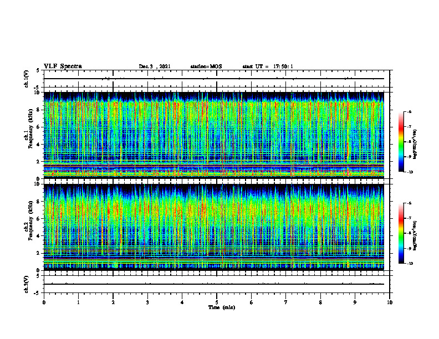Click time axis tick label "9"
The height and width of the screenshot is (339, 439).
[355, 302]
